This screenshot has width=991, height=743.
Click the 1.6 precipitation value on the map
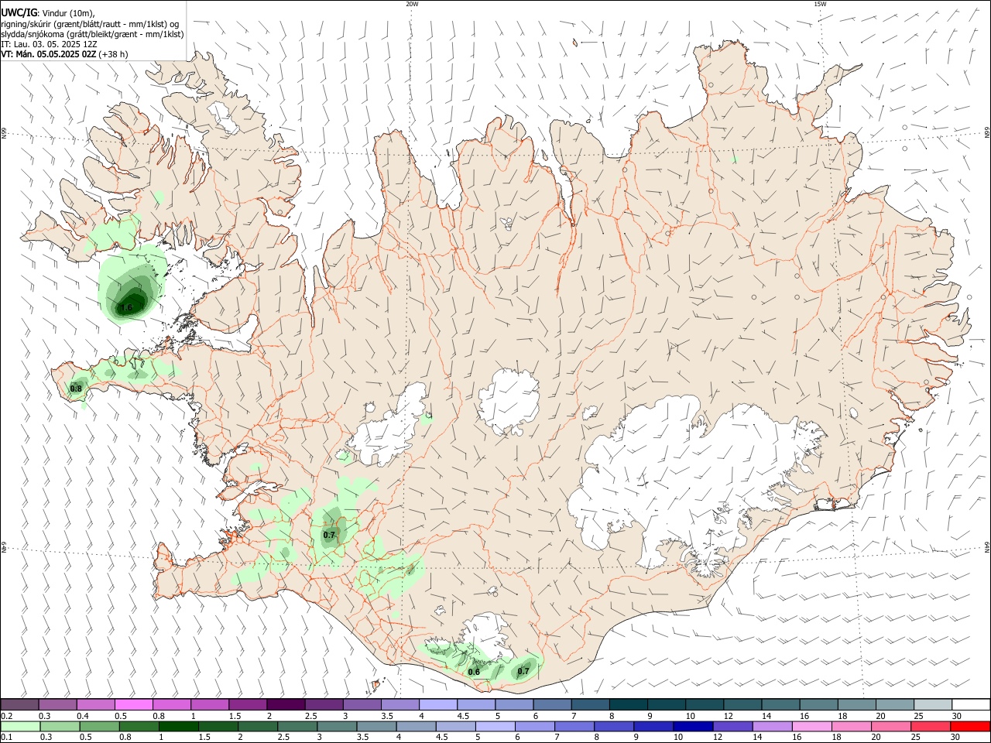pyautogui.click(x=127, y=308)
